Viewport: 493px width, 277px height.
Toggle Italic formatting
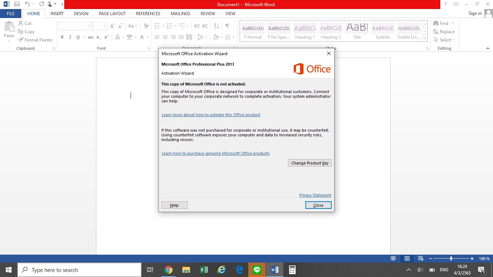[x=70, y=37]
